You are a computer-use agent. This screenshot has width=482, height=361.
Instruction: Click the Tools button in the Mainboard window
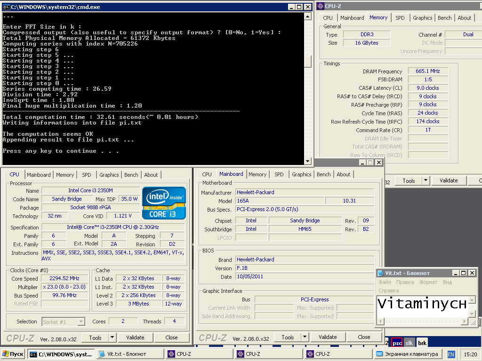click(288, 337)
